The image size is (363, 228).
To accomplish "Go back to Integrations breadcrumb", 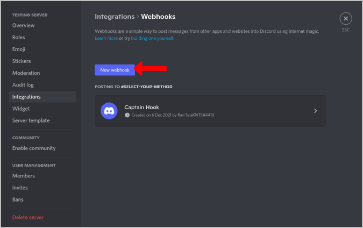I will point(115,17).
